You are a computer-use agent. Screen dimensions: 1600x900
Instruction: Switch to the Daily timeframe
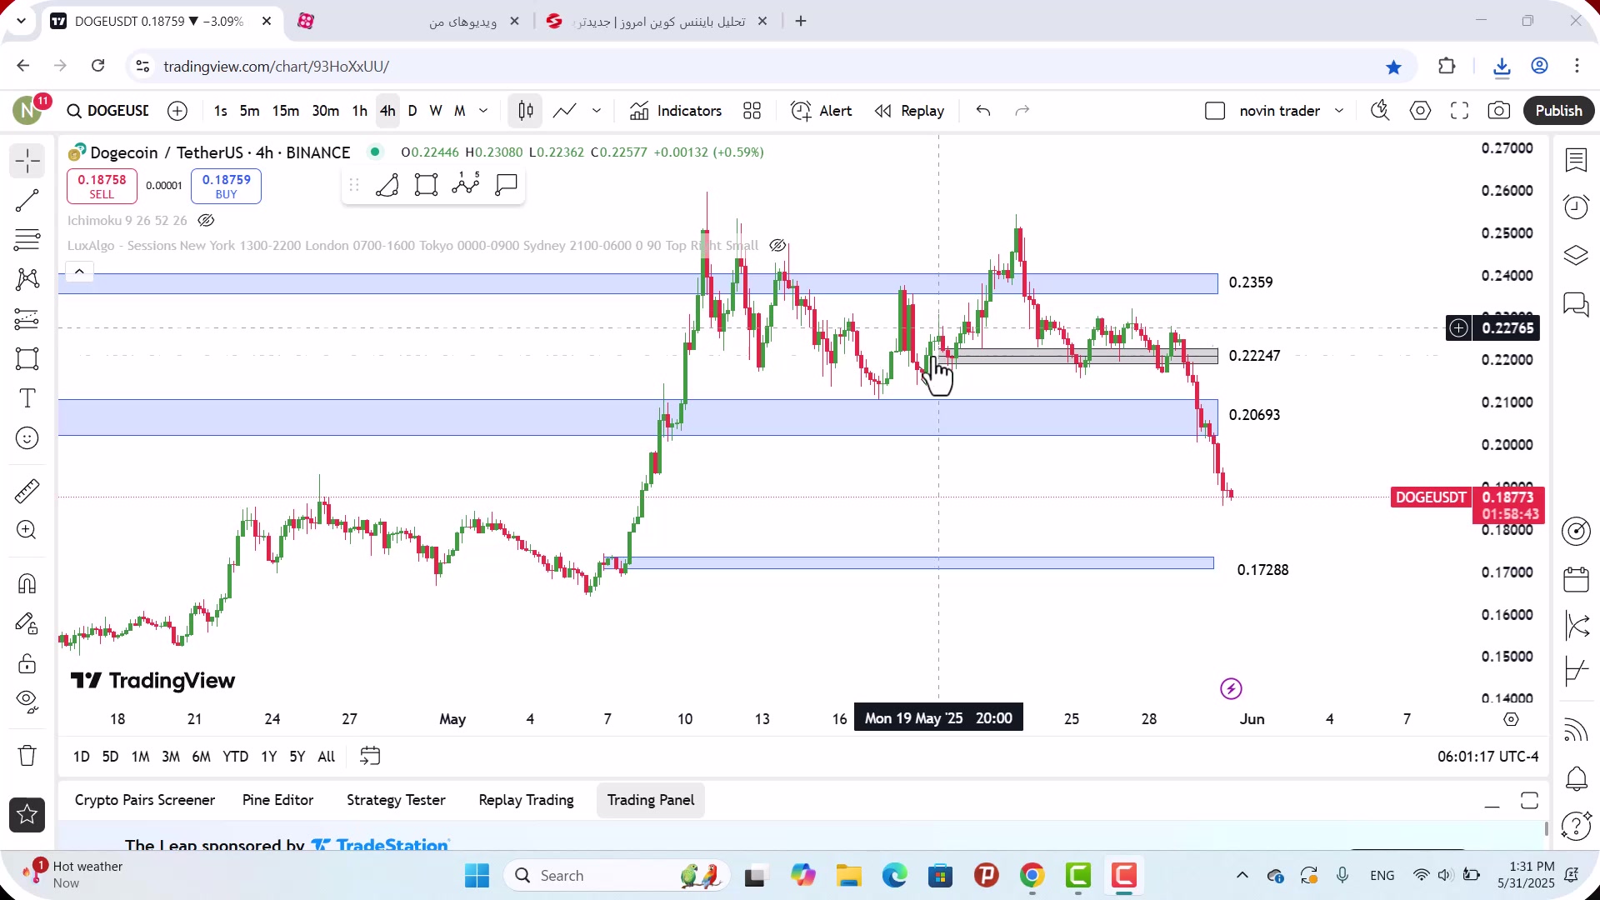coord(412,111)
